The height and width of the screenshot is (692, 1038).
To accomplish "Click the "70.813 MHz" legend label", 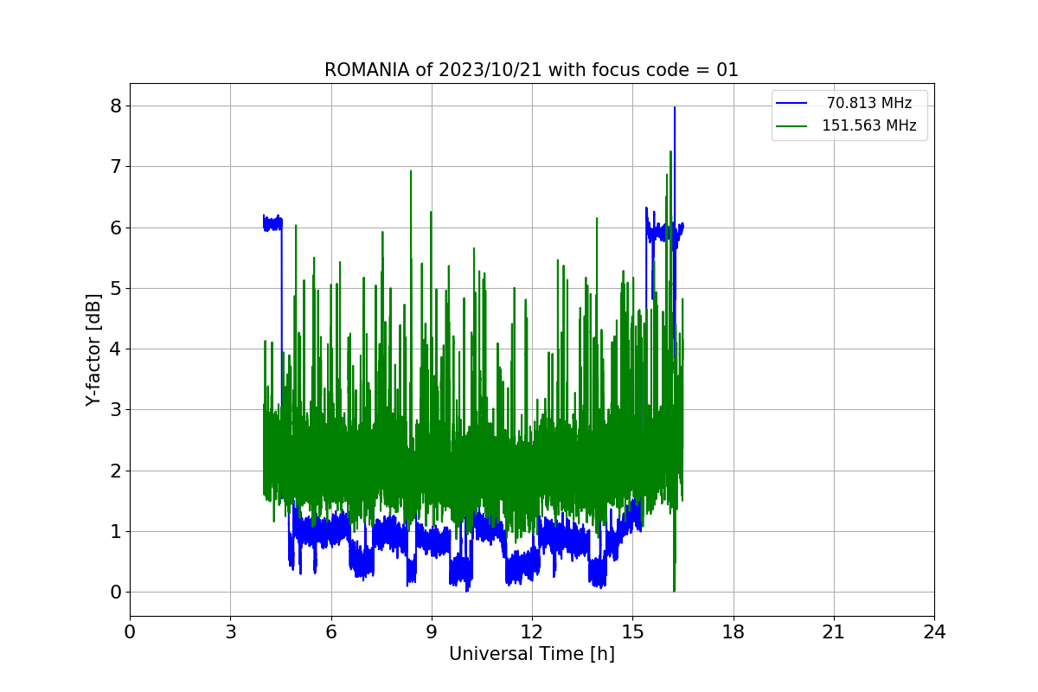I will (x=869, y=103).
